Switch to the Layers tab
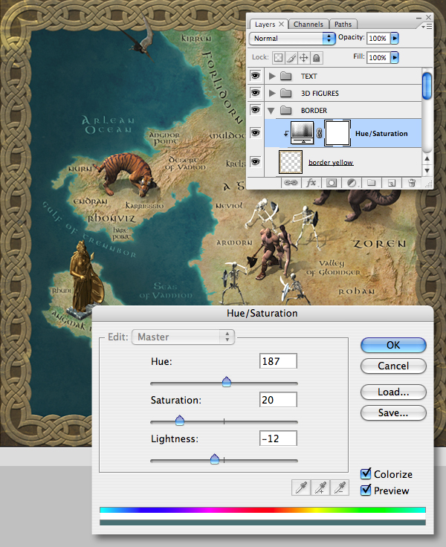This screenshot has width=446, height=547. point(265,25)
